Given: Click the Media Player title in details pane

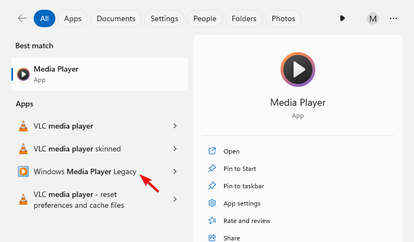Looking at the screenshot, I should point(298,103).
